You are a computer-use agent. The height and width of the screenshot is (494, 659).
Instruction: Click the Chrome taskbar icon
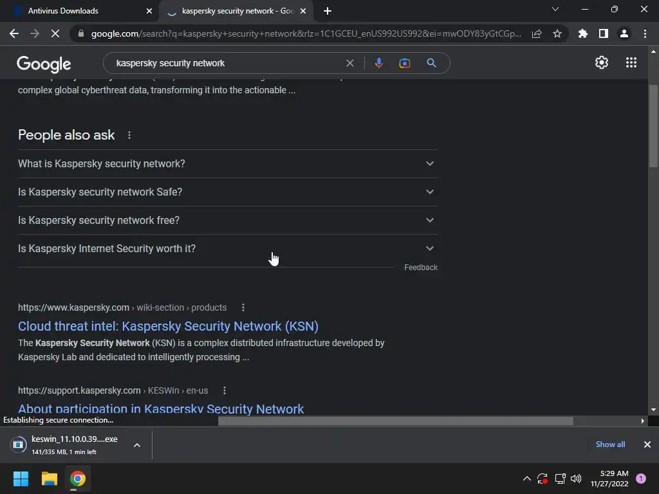[x=78, y=479]
